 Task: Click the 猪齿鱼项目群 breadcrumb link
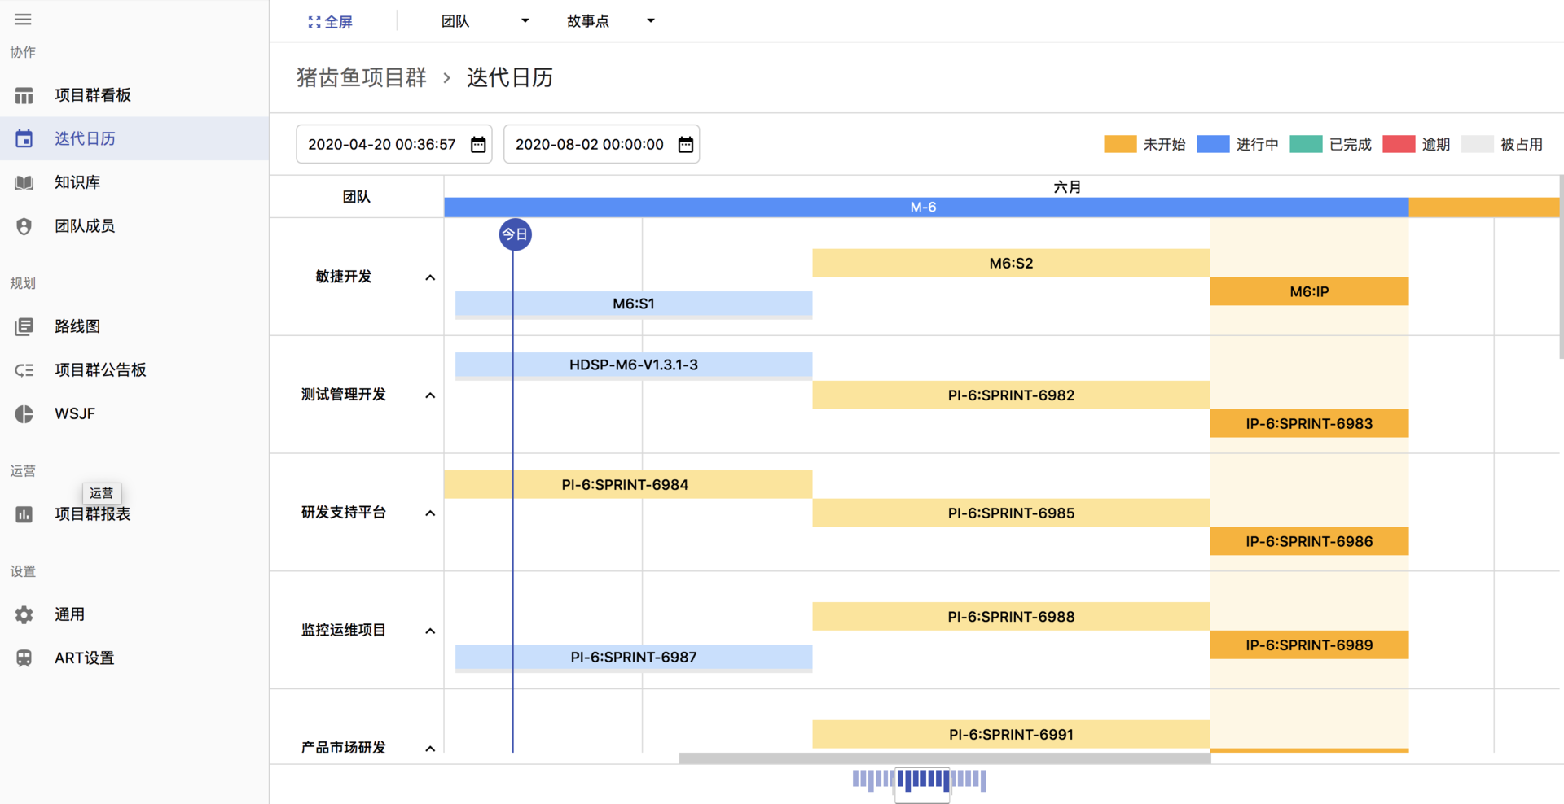pos(362,77)
